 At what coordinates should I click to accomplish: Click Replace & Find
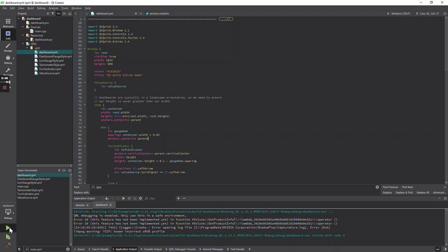click(404, 192)
